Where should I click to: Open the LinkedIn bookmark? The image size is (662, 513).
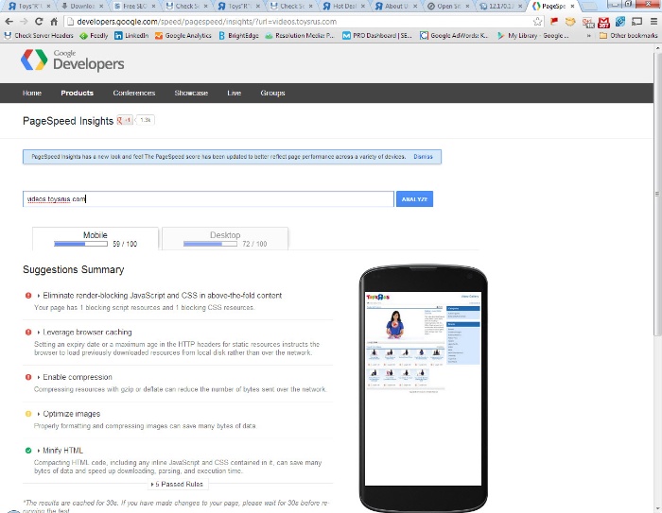[131, 36]
